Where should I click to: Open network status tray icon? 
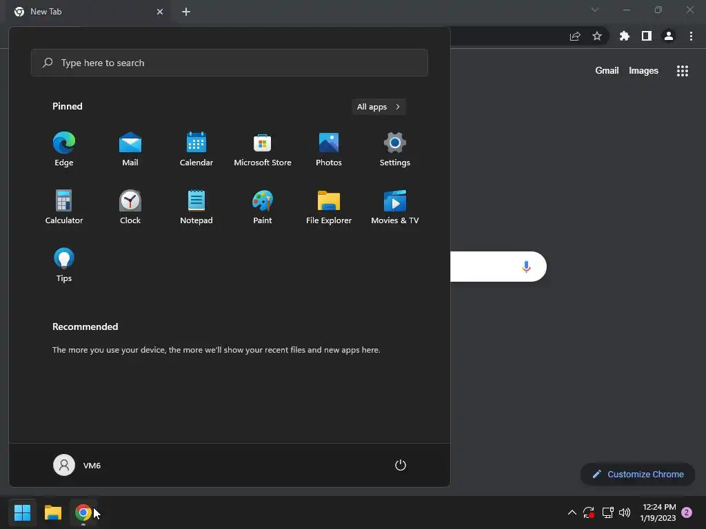pos(608,512)
